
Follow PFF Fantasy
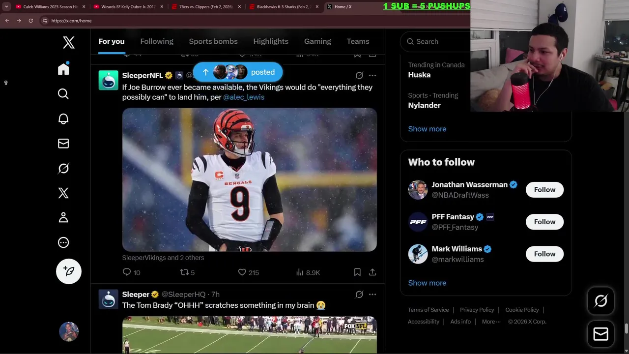(x=544, y=222)
